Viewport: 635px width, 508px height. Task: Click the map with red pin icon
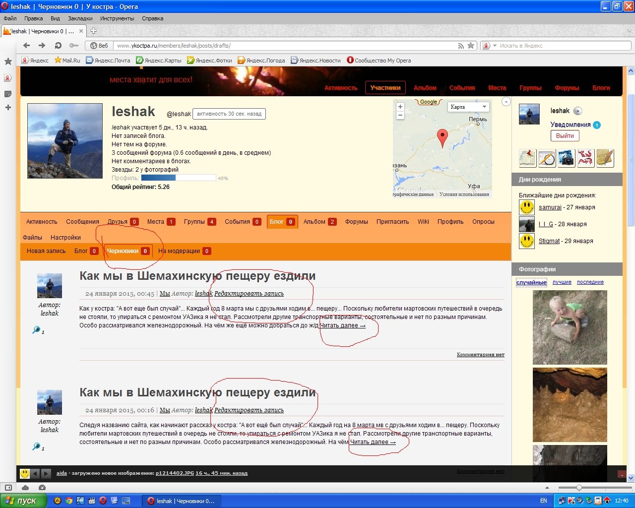(x=528, y=158)
